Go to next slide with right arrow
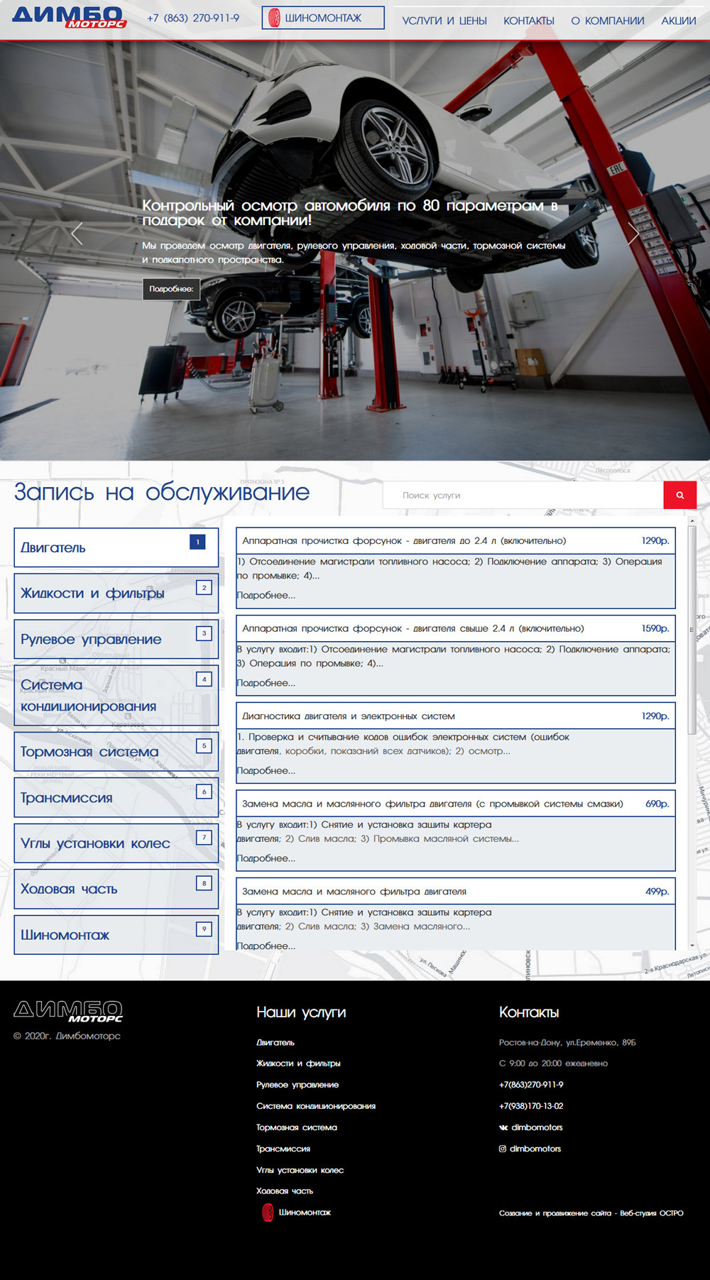 coord(633,233)
